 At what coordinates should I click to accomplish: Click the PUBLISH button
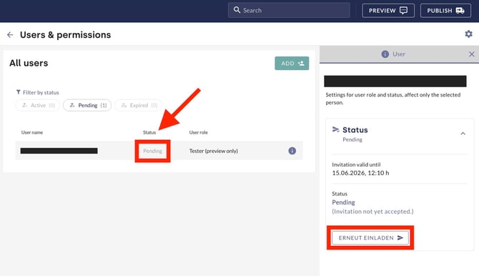(445, 11)
